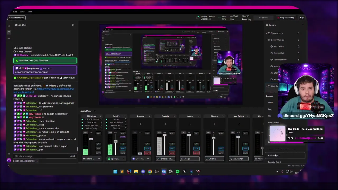Screen dimensions: 338x190
Task: Add a new layer with plus icon
Action: [x=303, y=25]
